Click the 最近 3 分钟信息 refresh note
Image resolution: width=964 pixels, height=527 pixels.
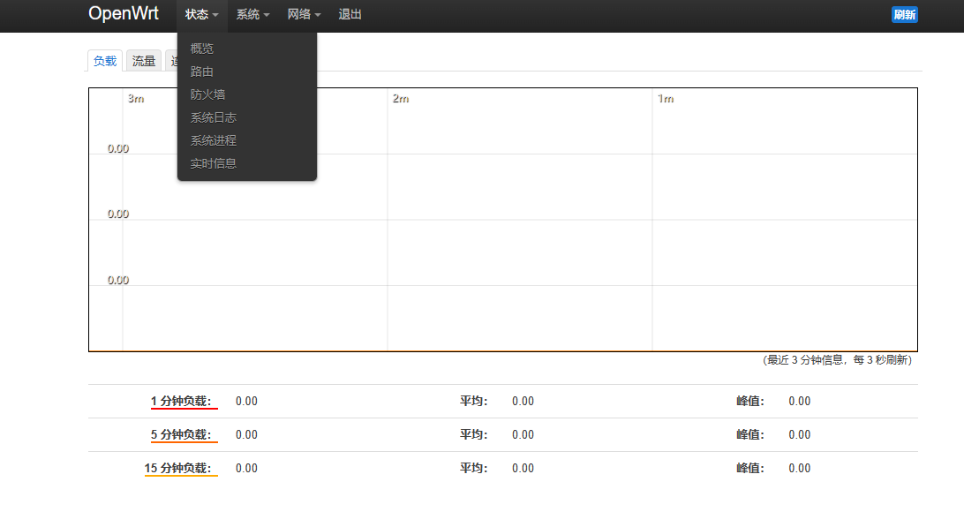tap(838, 360)
